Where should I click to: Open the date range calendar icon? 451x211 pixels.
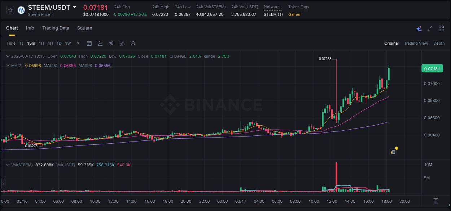(x=89, y=43)
